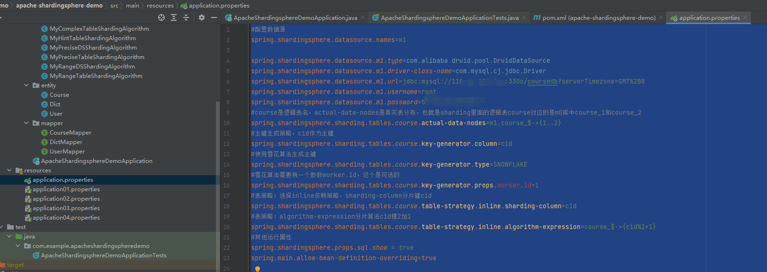
Task: Click the Expand All icon in project panel
Action: tap(174, 17)
